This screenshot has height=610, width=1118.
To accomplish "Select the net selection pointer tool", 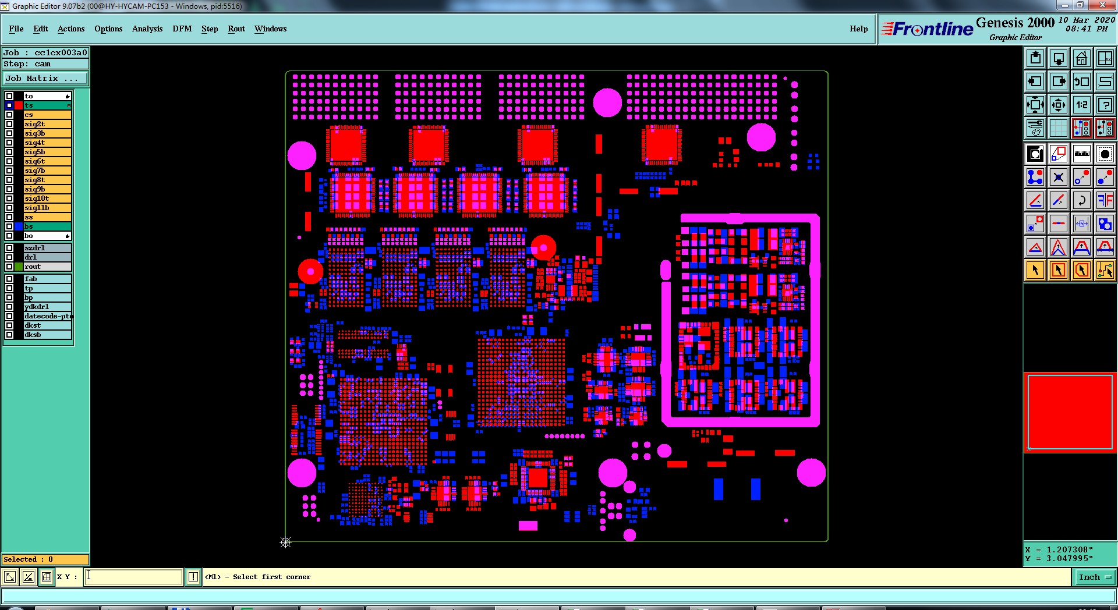I will (1105, 270).
